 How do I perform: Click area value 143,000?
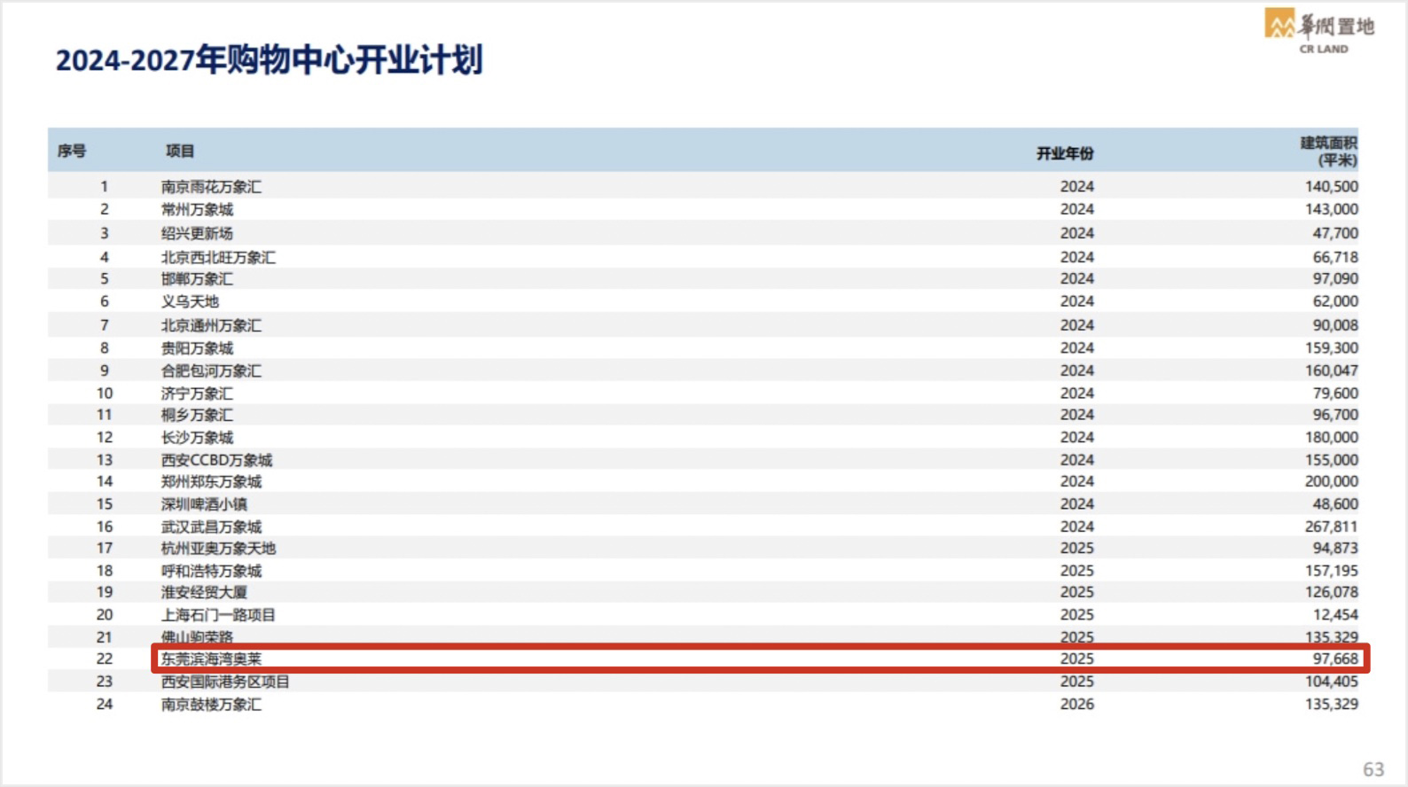[1331, 209]
